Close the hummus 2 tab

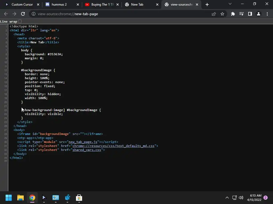[x=78, y=5]
